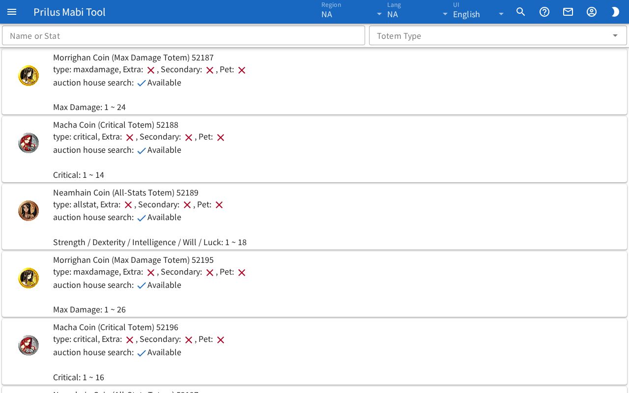Select Neamhain Coin (All-Stats Totem) 52189 name

pos(126,193)
